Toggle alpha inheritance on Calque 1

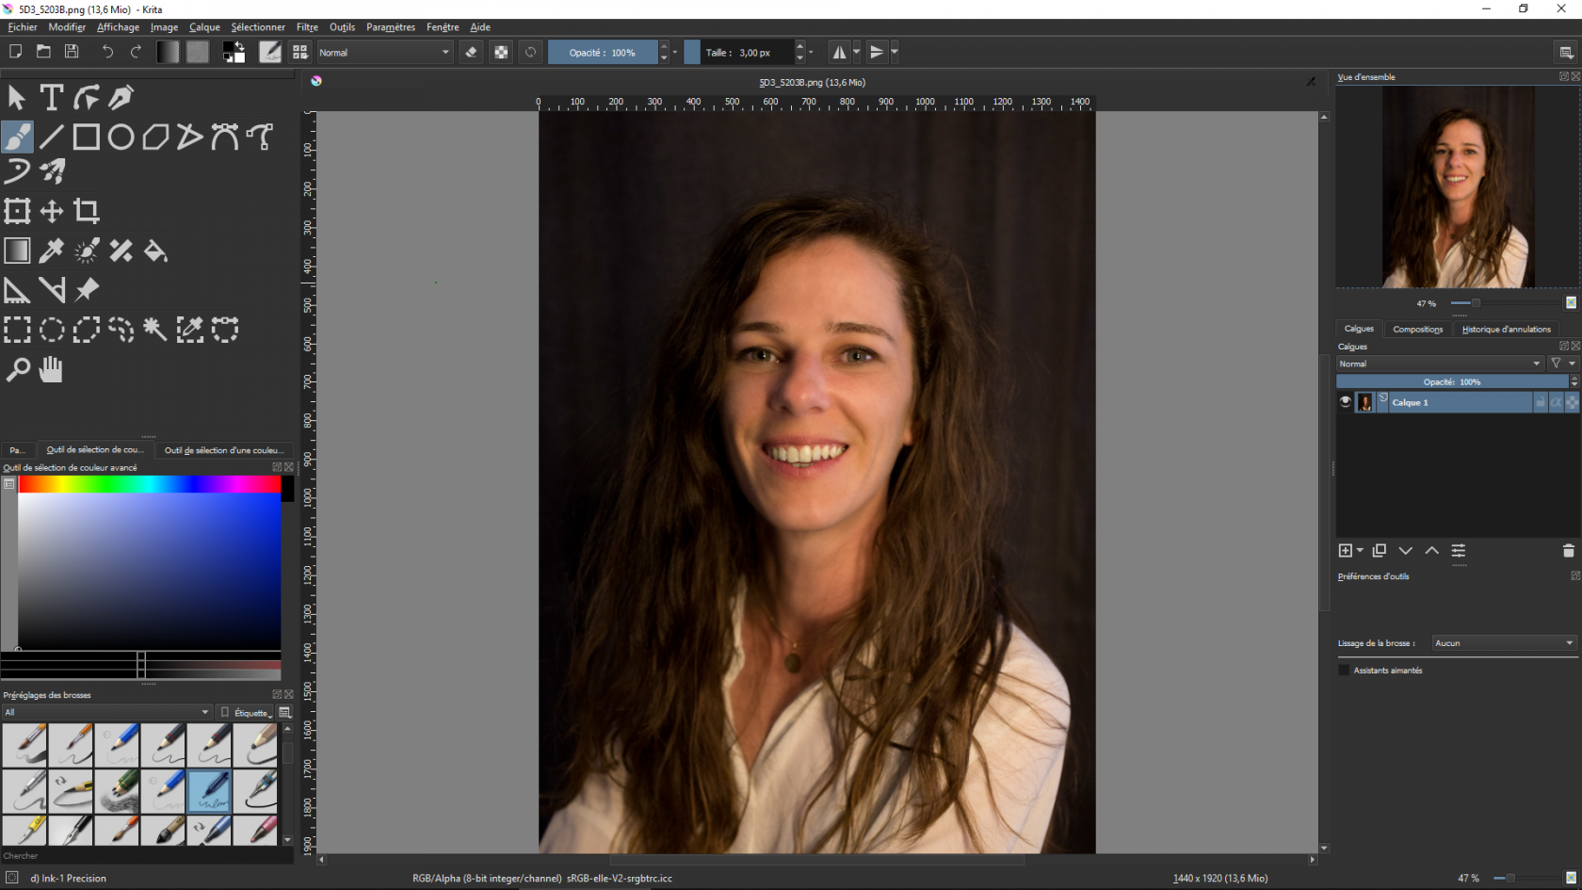(1557, 402)
